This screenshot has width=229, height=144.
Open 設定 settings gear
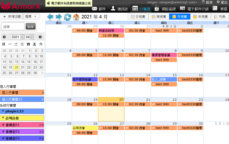tap(207, 2)
